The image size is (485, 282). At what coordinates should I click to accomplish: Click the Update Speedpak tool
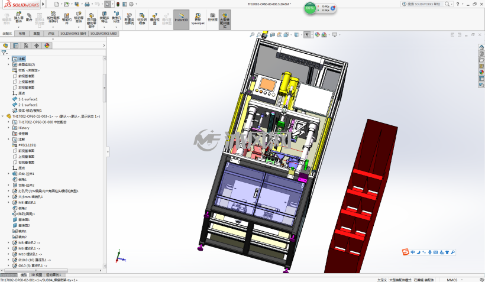pos(198,18)
